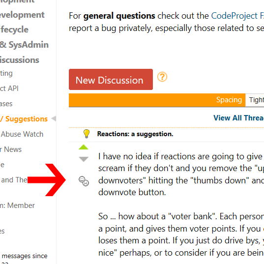Click gray triangle marker beside Suggestions
Image resolution: width=264 pixels, height=264 pixels.
(x=54, y=118)
